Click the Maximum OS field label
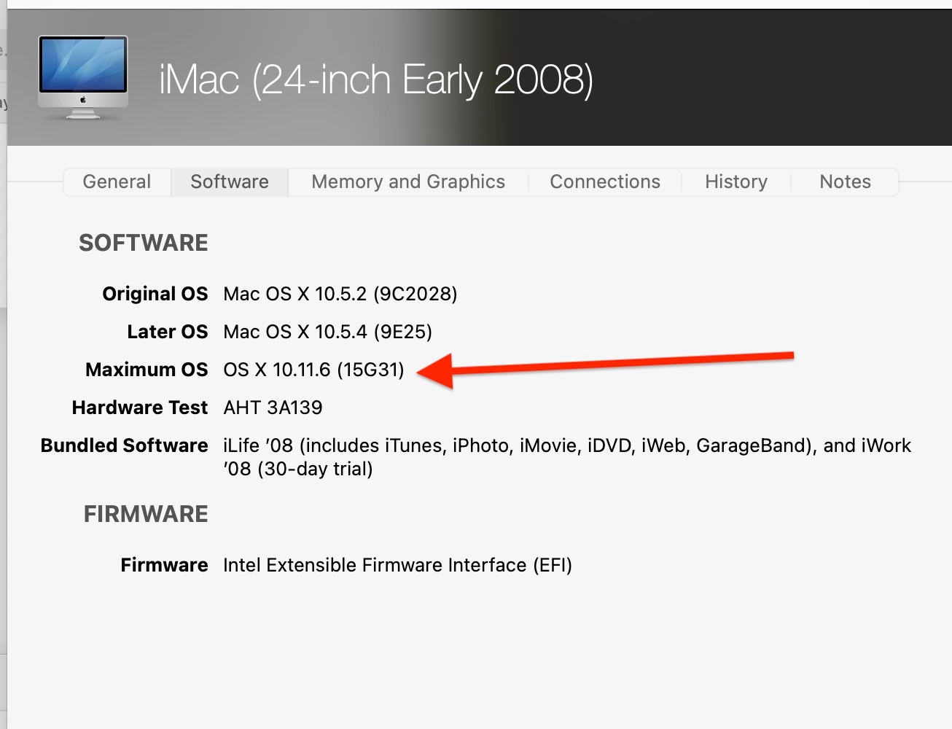 pyautogui.click(x=147, y=370)
